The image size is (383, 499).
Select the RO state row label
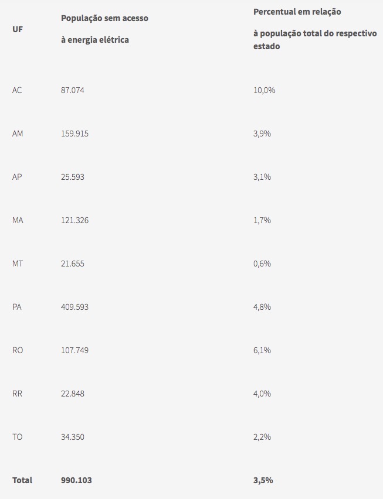[x=18, y=350]
